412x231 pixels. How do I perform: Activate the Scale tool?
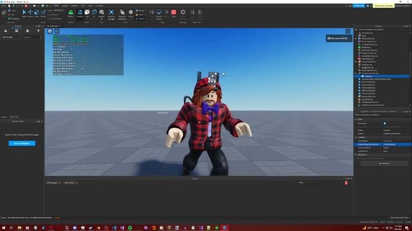pyautogui.click(x=37, y=13)
